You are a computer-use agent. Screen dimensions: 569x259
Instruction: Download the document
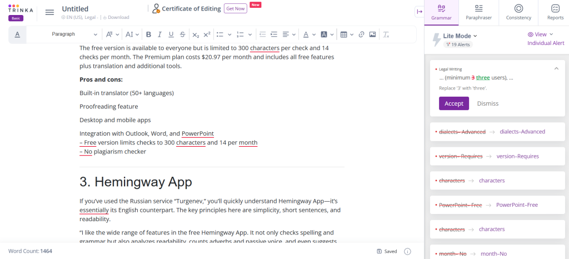[116, 17]
